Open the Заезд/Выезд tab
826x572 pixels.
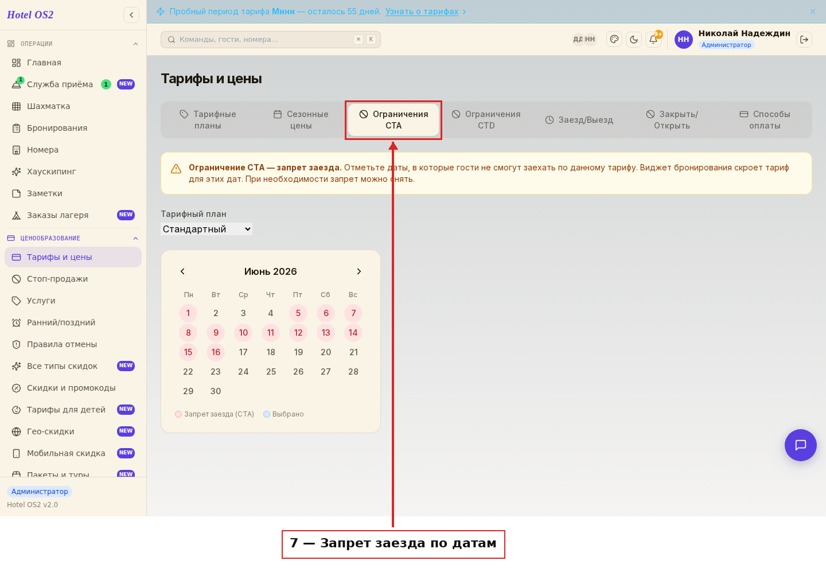pos(579,120)
